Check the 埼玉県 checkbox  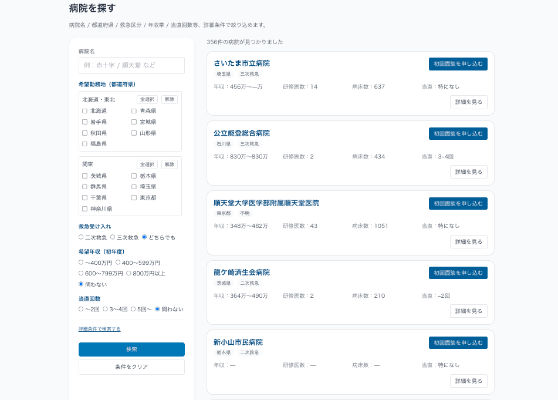[x=134, y=187]
